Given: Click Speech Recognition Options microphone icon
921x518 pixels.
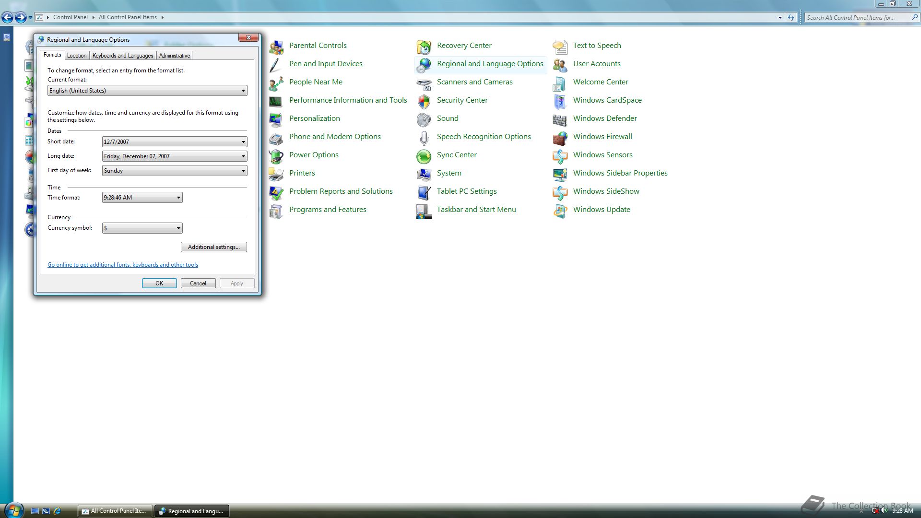Looking at the screenshot, I should [424, 138].
